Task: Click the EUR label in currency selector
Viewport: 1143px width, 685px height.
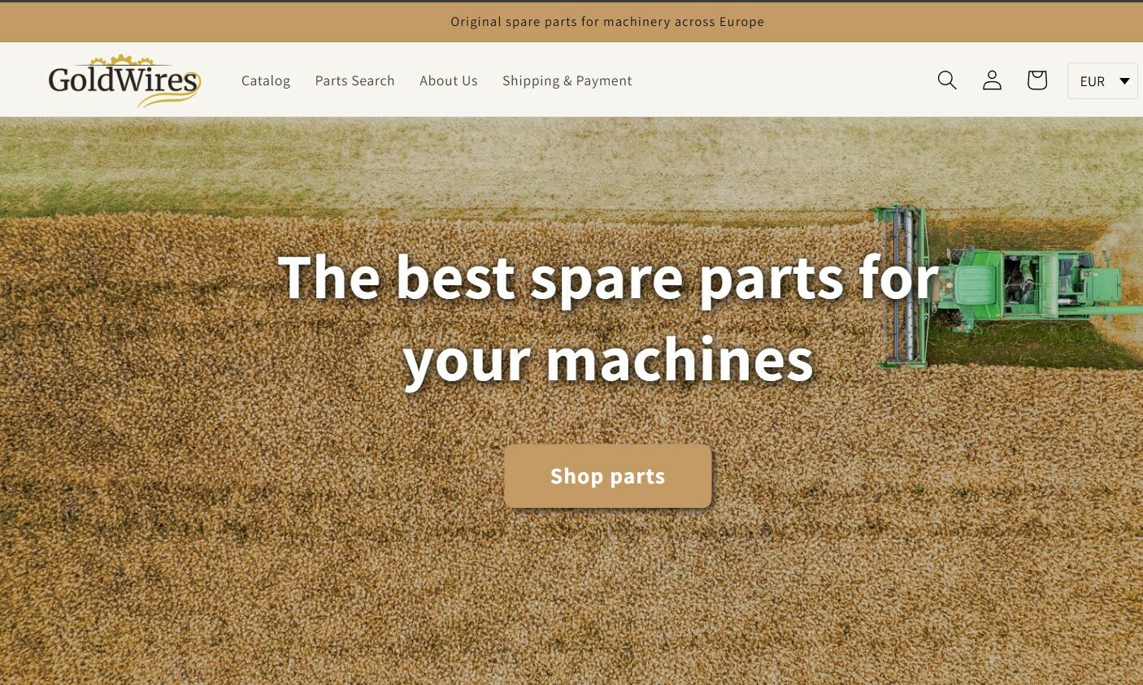Action: click(x=1092, y=81)
